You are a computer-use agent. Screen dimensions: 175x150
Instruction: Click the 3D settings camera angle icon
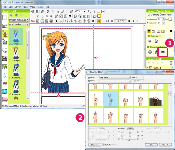(150, 41)
